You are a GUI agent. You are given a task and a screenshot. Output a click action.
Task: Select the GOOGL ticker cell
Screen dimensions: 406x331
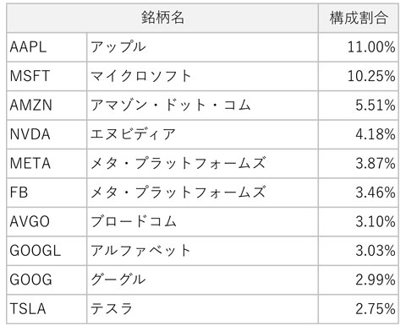47,251
